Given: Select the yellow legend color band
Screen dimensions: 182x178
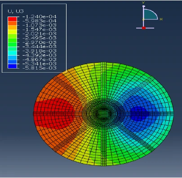Looking at the screenshot, I should click(x=12, y=32).
